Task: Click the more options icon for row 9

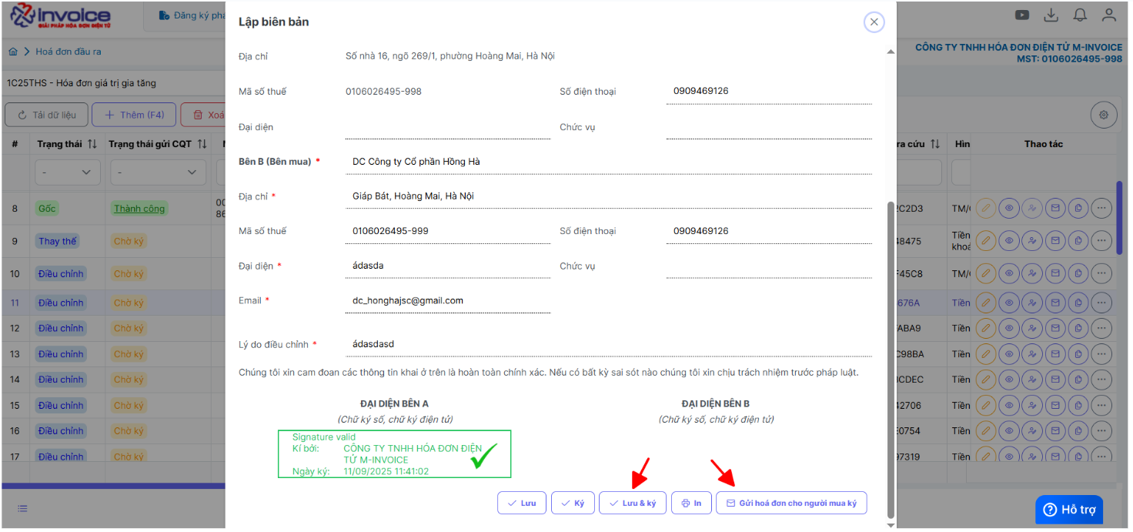Action: tap(1102, 241)
